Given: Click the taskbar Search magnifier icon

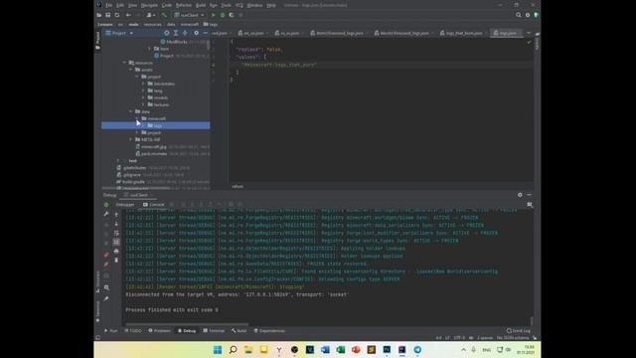Looking at the screenshot, I should [x=233, y=349].
